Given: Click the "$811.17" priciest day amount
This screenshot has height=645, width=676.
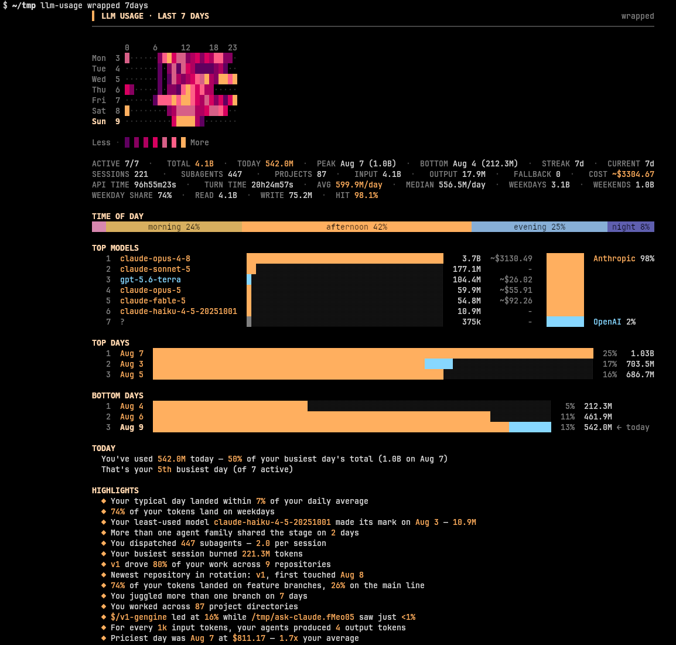Looking at the screenshot, I should point(249,638).
